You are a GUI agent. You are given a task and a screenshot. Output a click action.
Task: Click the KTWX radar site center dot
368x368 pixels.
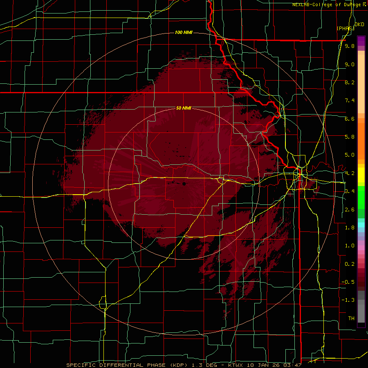coord(184,184)
